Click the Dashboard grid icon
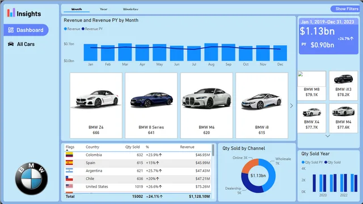363x204 pixels. pos(11,30)
